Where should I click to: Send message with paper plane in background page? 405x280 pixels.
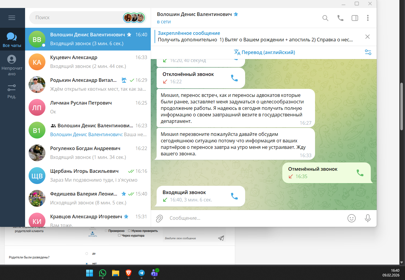tap(221, 238)
